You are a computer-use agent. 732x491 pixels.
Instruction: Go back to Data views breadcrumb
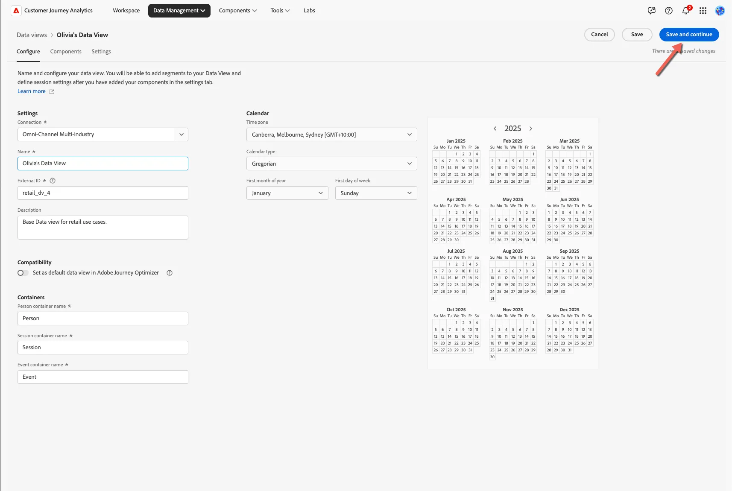32,35
